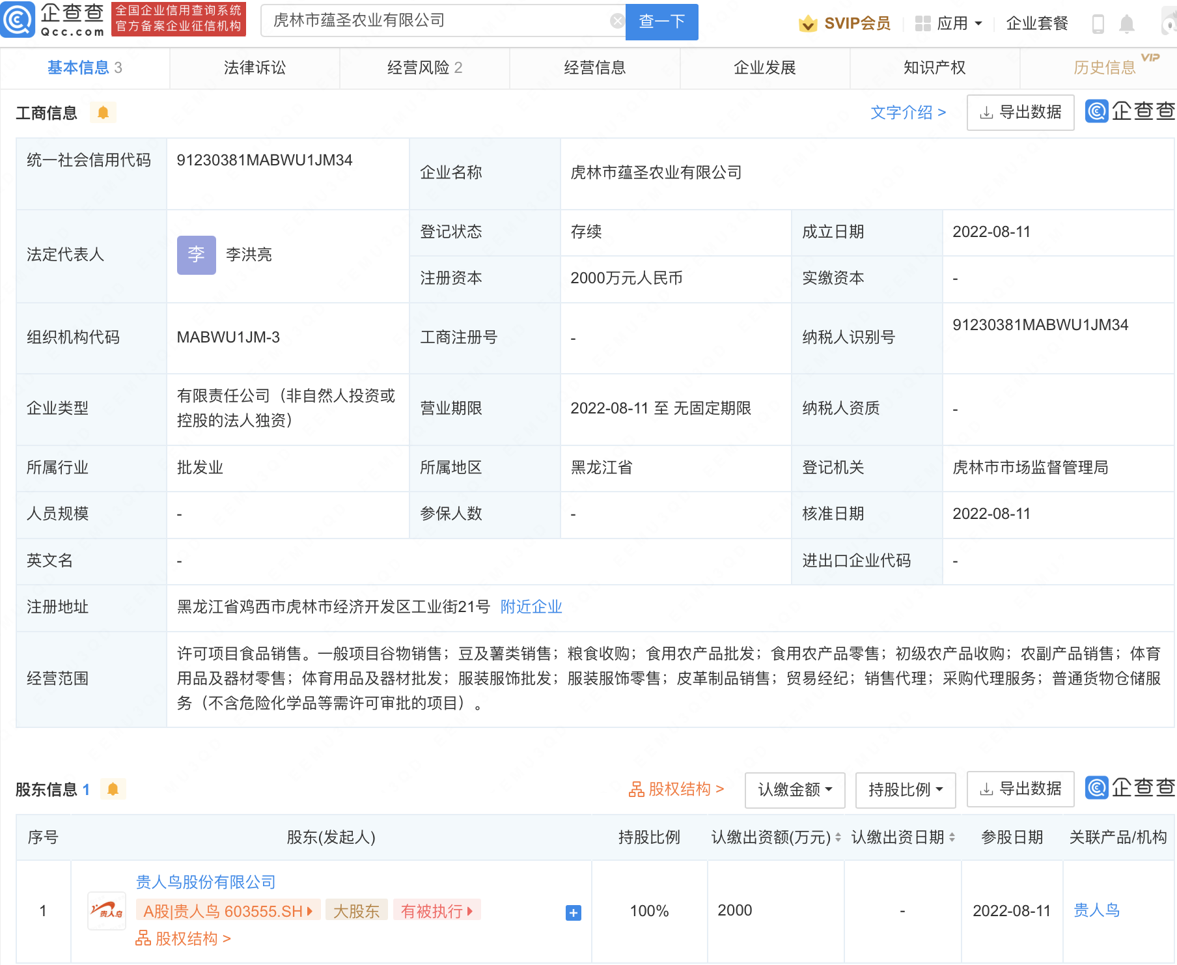The width and height of the screenshot is (1177, 965).
Task: Switch to 企业发展 tab
Action: coord(765,68)
